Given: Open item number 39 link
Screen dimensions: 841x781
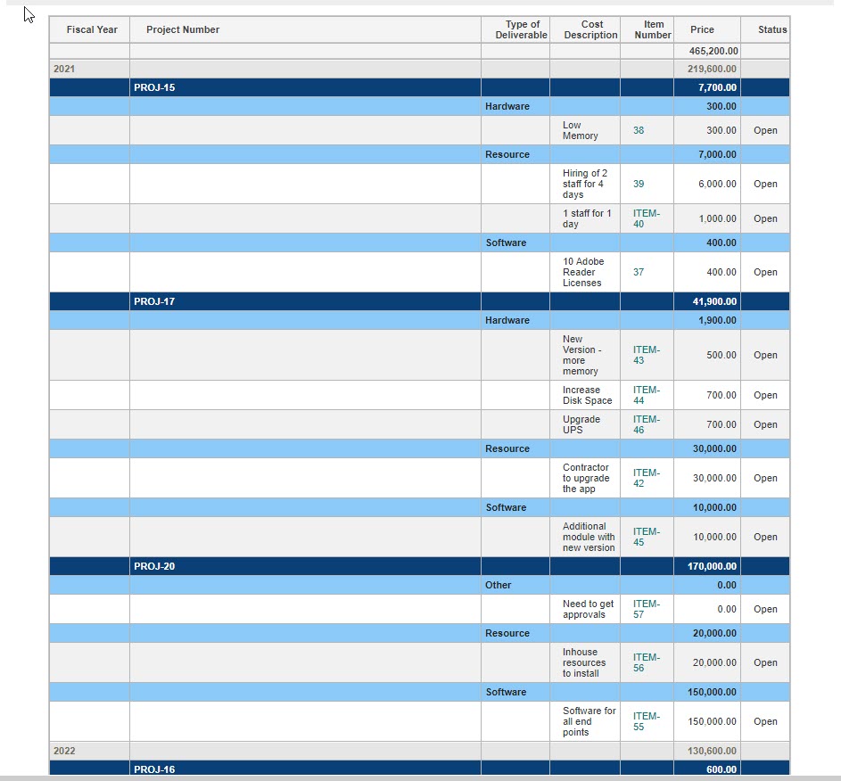Looking at the screenshot, I should click(639, 184).
